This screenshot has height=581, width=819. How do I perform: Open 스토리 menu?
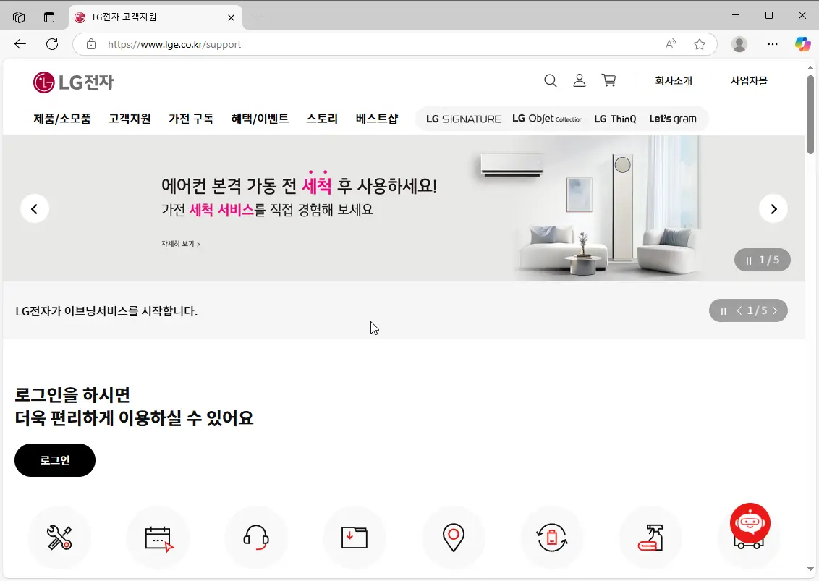click(x=322, y=119)
